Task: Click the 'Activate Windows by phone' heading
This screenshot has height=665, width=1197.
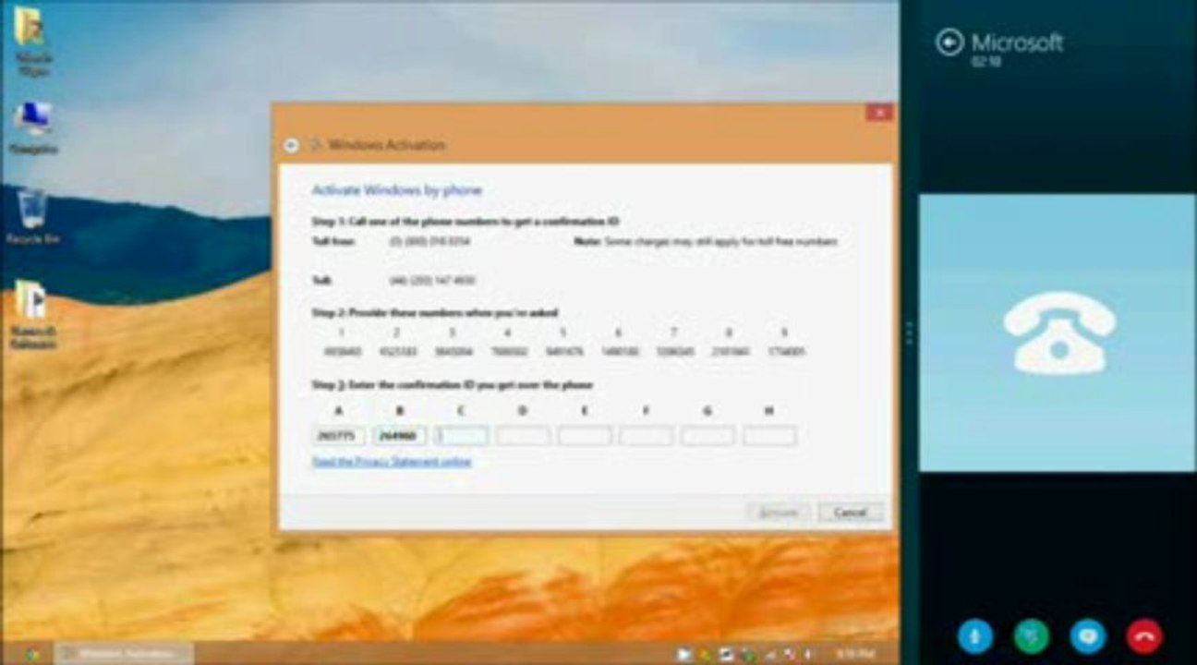Action: click(x=397, y=190)
